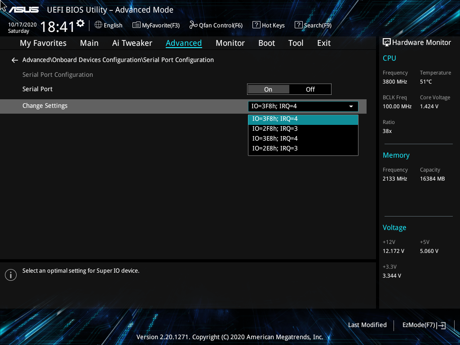This screenshot has width=460, height=345.
Task: Open Search(F9) tool
Action: 313,26
